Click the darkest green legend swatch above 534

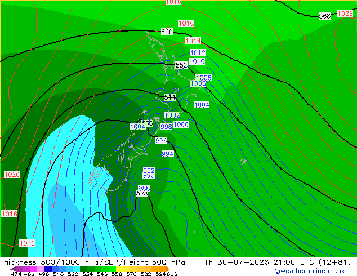(x=83, y=269)
